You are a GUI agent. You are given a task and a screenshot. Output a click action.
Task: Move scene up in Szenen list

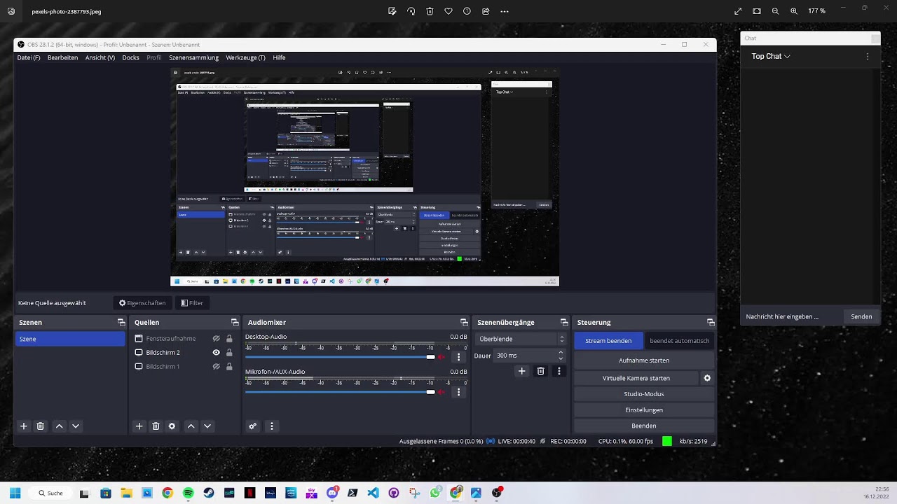tap(60, 426)
